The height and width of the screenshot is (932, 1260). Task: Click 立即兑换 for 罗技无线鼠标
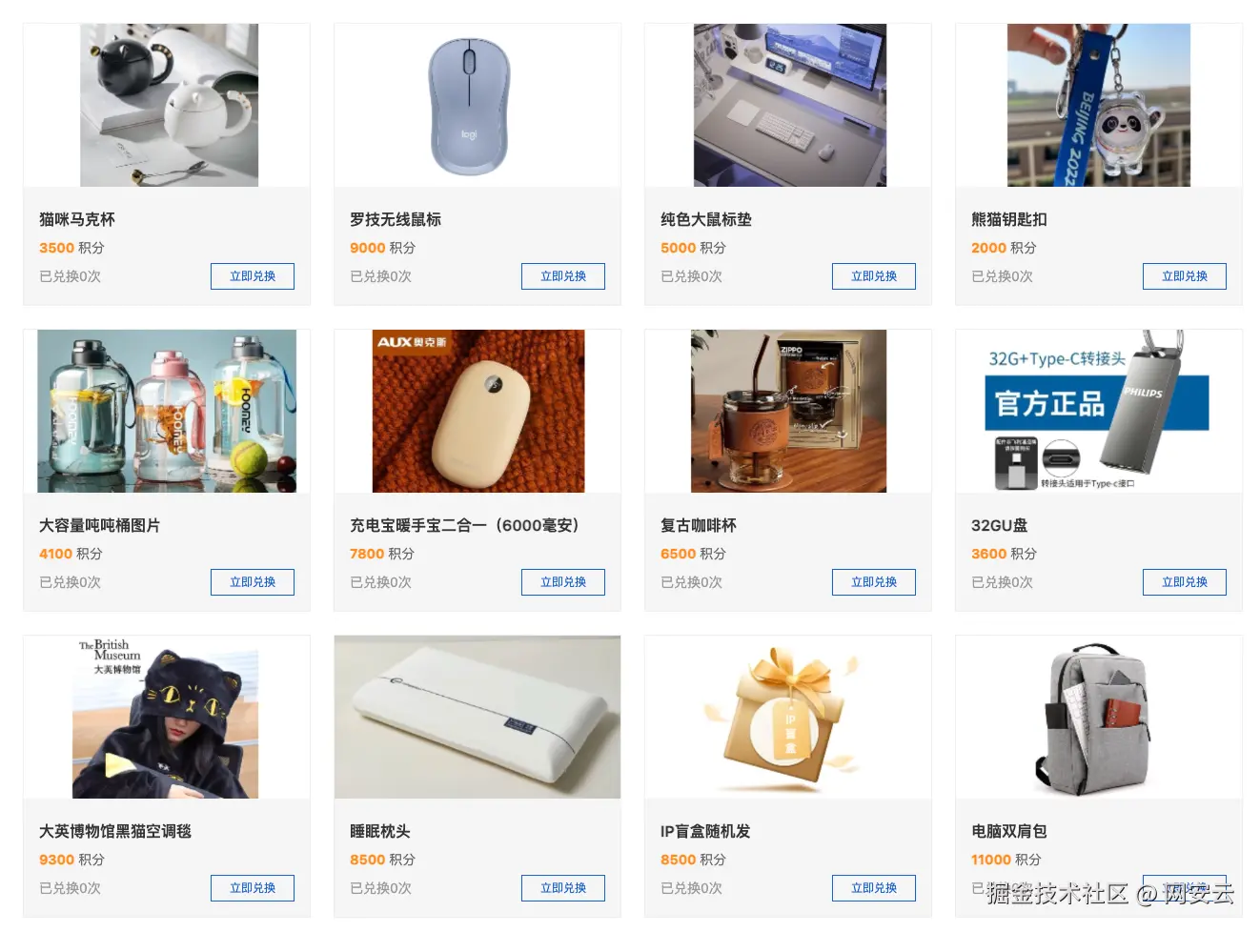click(563, 276)
